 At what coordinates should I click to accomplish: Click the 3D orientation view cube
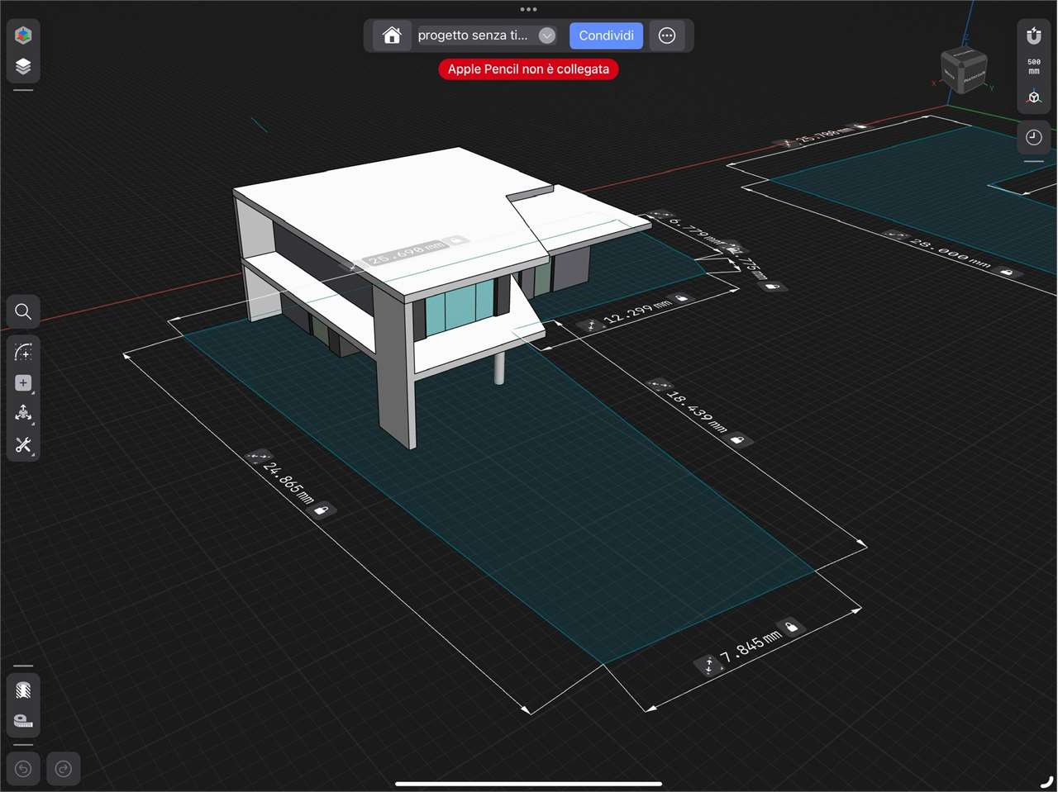[965, 70]
